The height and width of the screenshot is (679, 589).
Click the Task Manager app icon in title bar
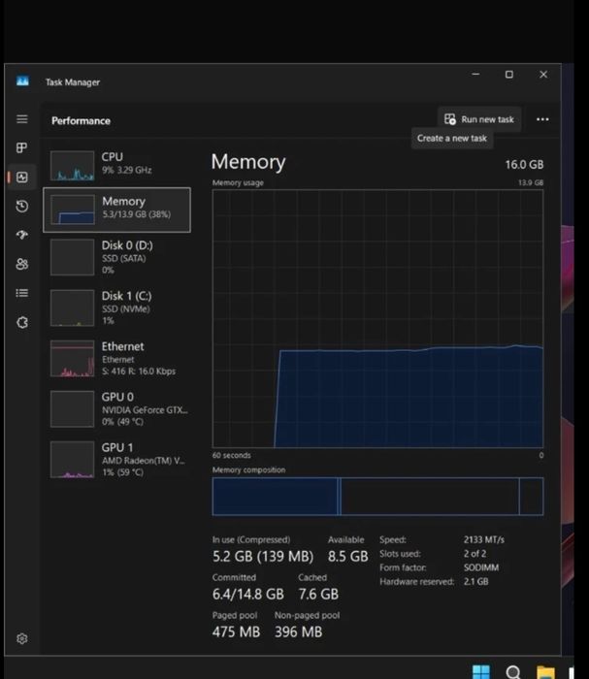coord(22,81)
